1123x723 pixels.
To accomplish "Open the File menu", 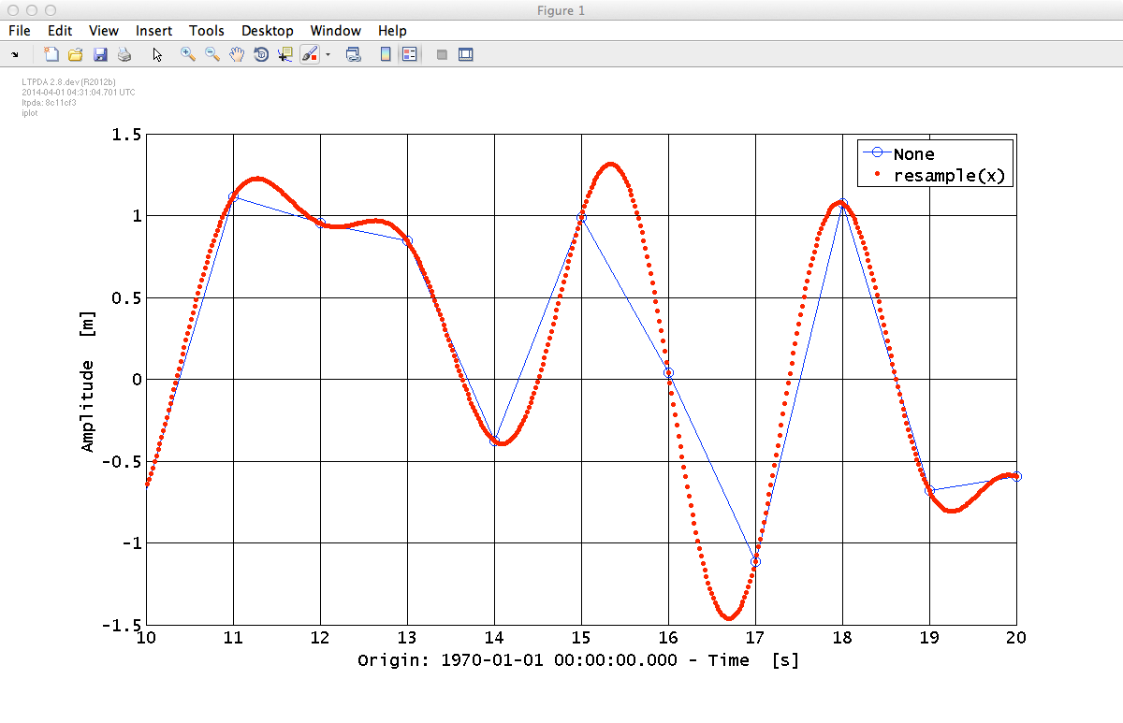I will point(19,31).
